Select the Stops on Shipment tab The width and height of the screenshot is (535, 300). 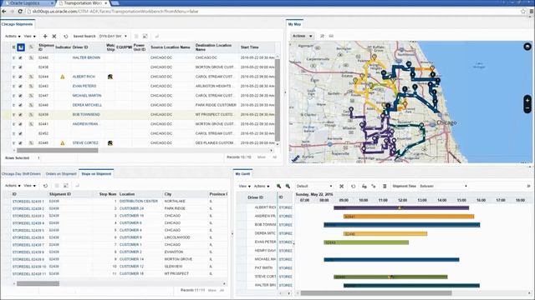tap(96, 174)
